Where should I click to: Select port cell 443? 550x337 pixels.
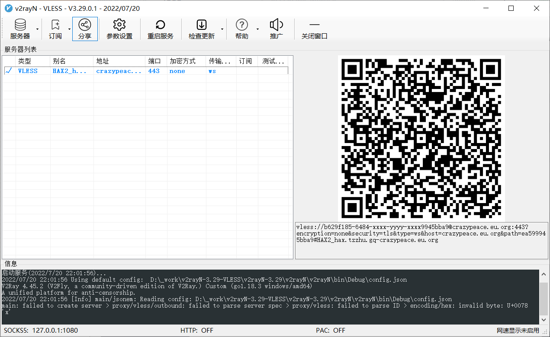(x=154, y=71)
